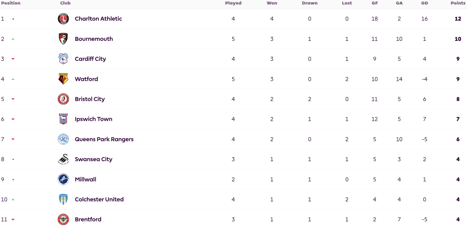The image size is (467, 227).
Task: Click the Watford club crest
Action: click(x=63, y=79)
